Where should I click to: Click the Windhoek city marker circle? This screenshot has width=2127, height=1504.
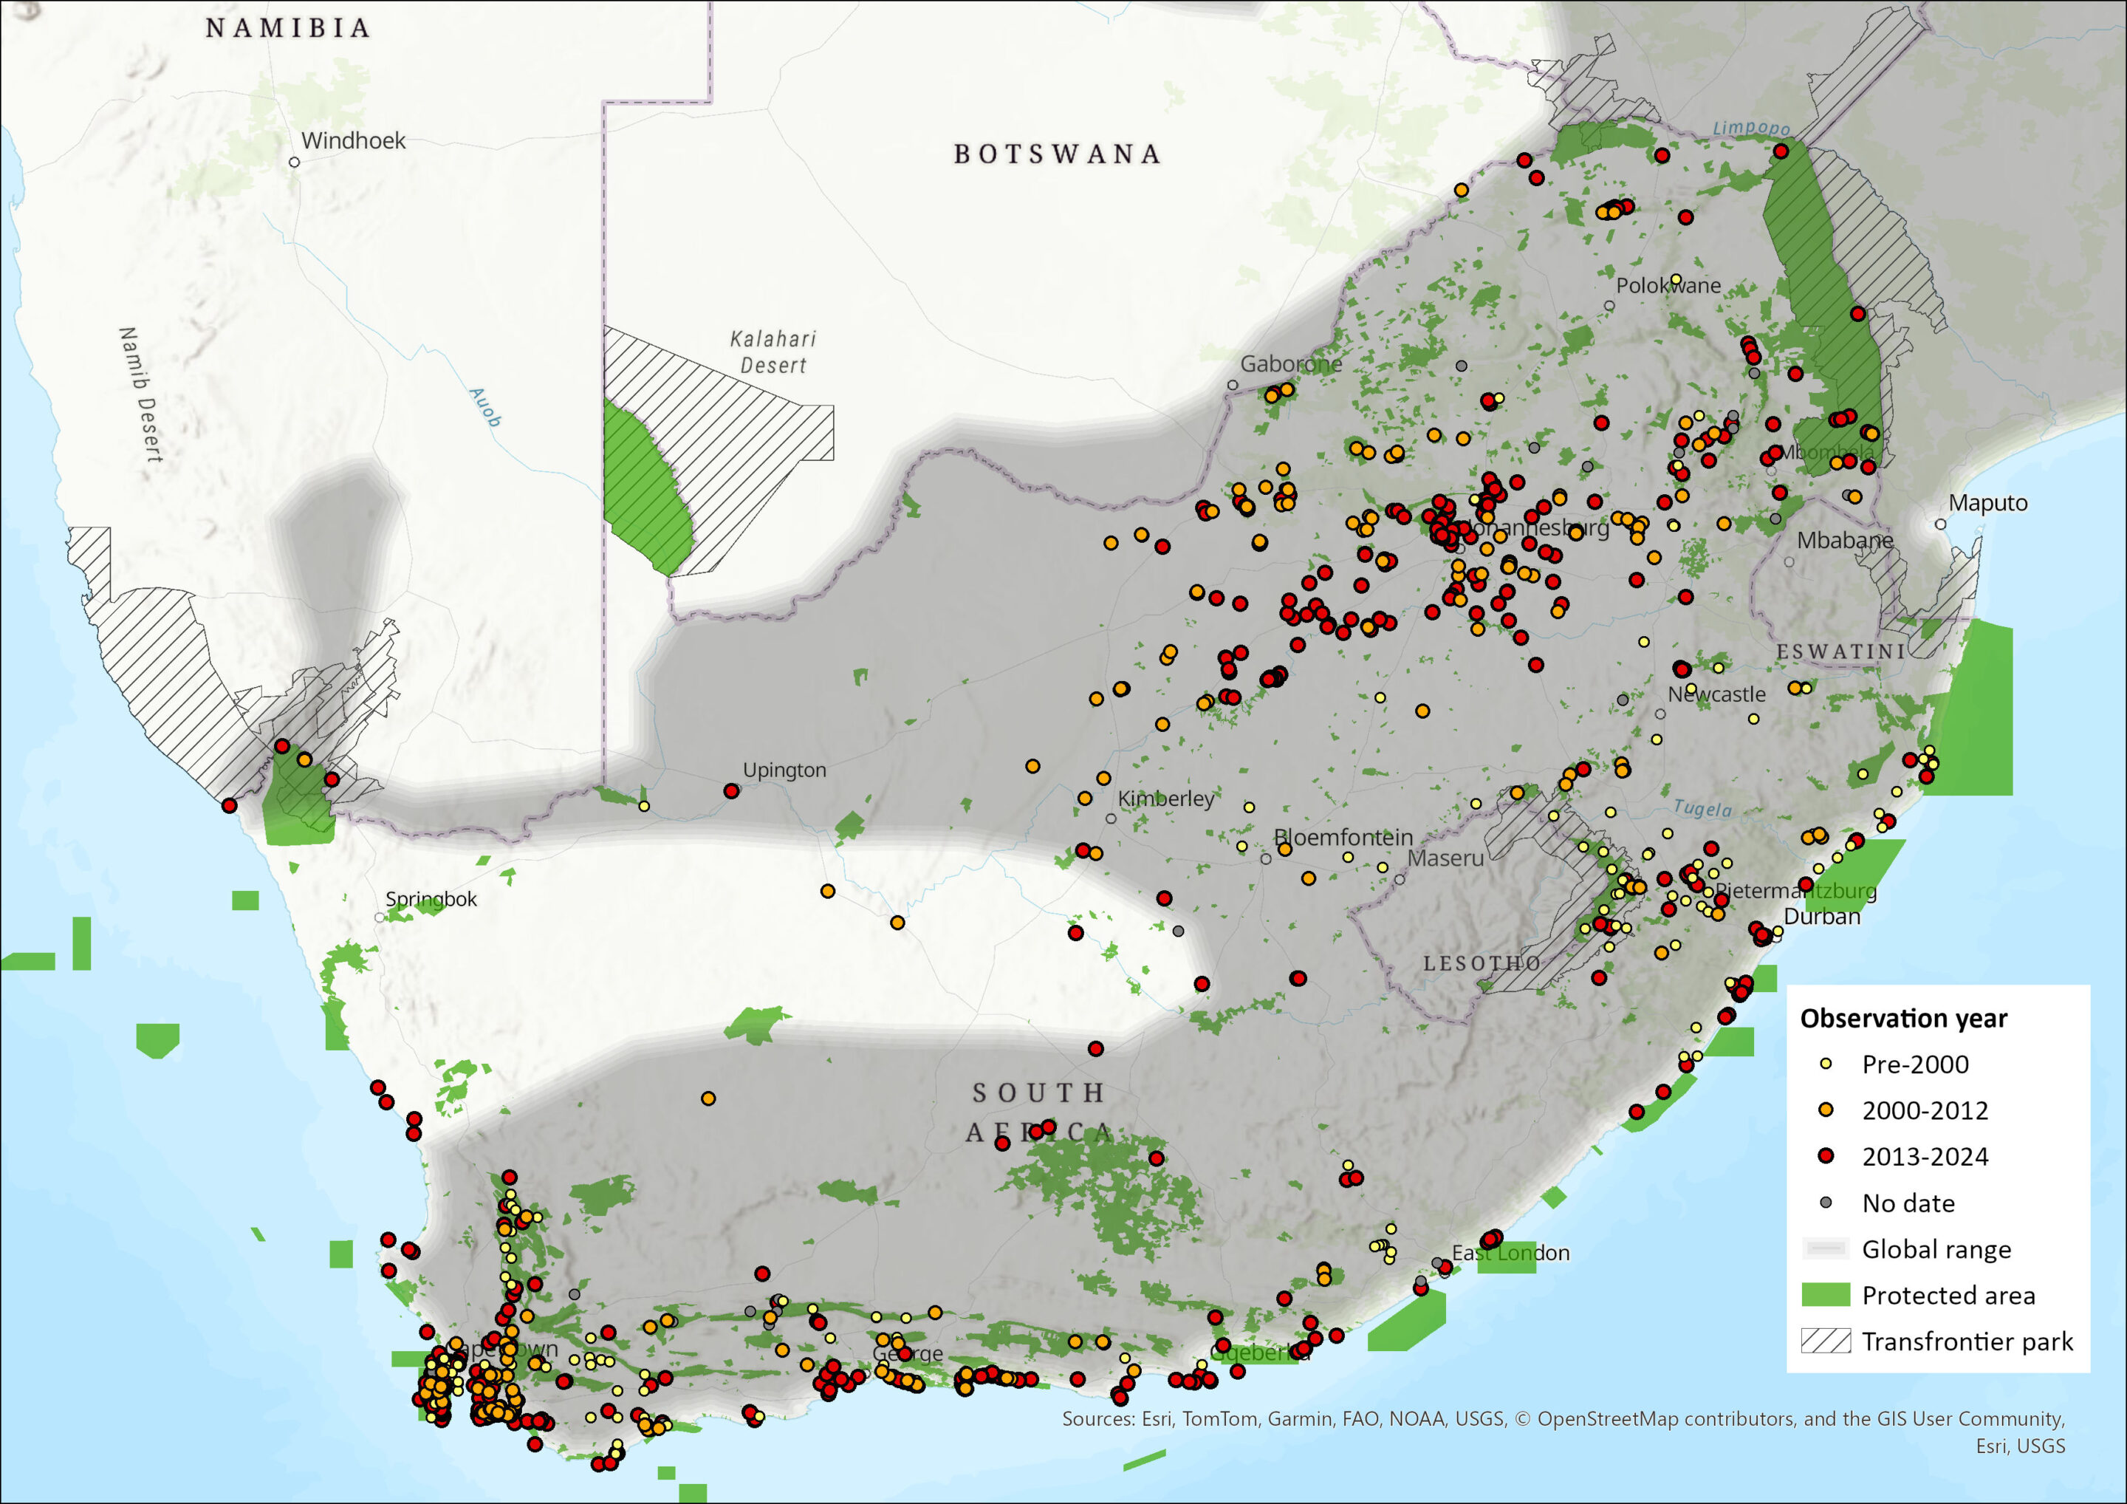(x=295, y=163)
